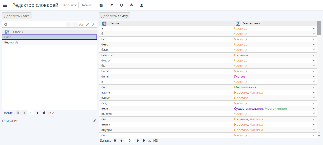The height and width of the screenshot is (145, 323).
Task: Open part of speech dropdown for 'а'
Action: tap(314, 29)
